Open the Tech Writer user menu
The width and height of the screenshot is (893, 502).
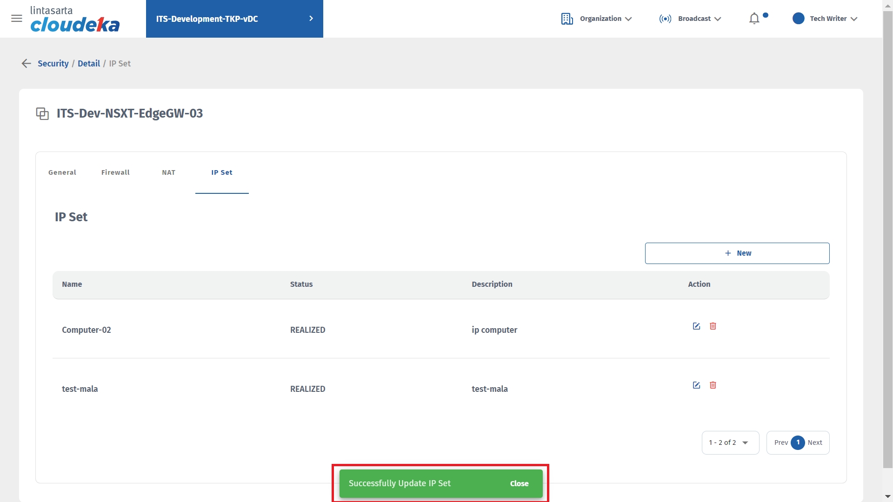coord(828,19)
